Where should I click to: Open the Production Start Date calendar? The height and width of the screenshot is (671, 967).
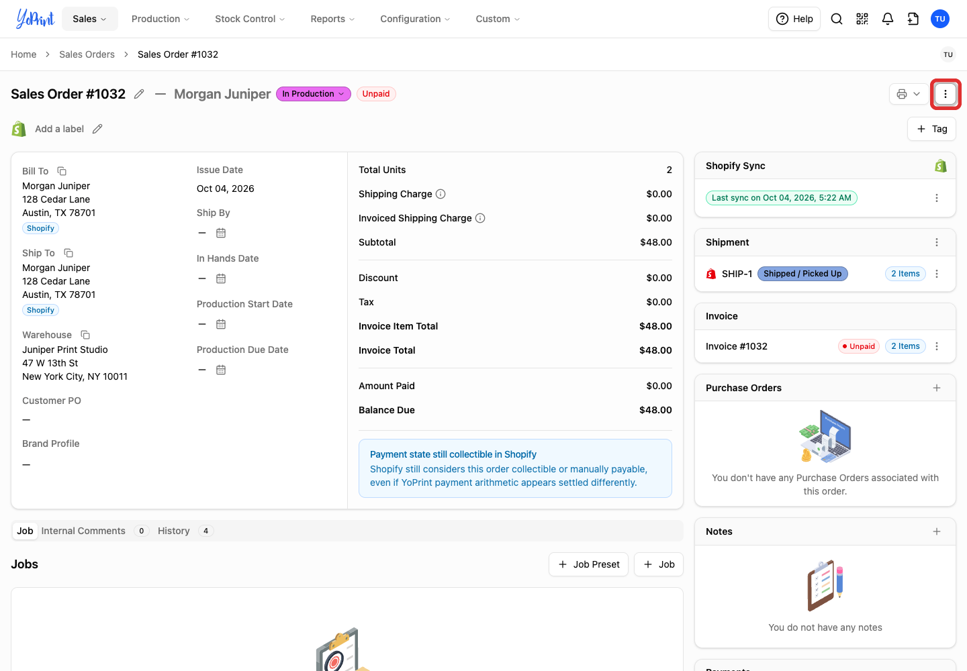[221, 324]
